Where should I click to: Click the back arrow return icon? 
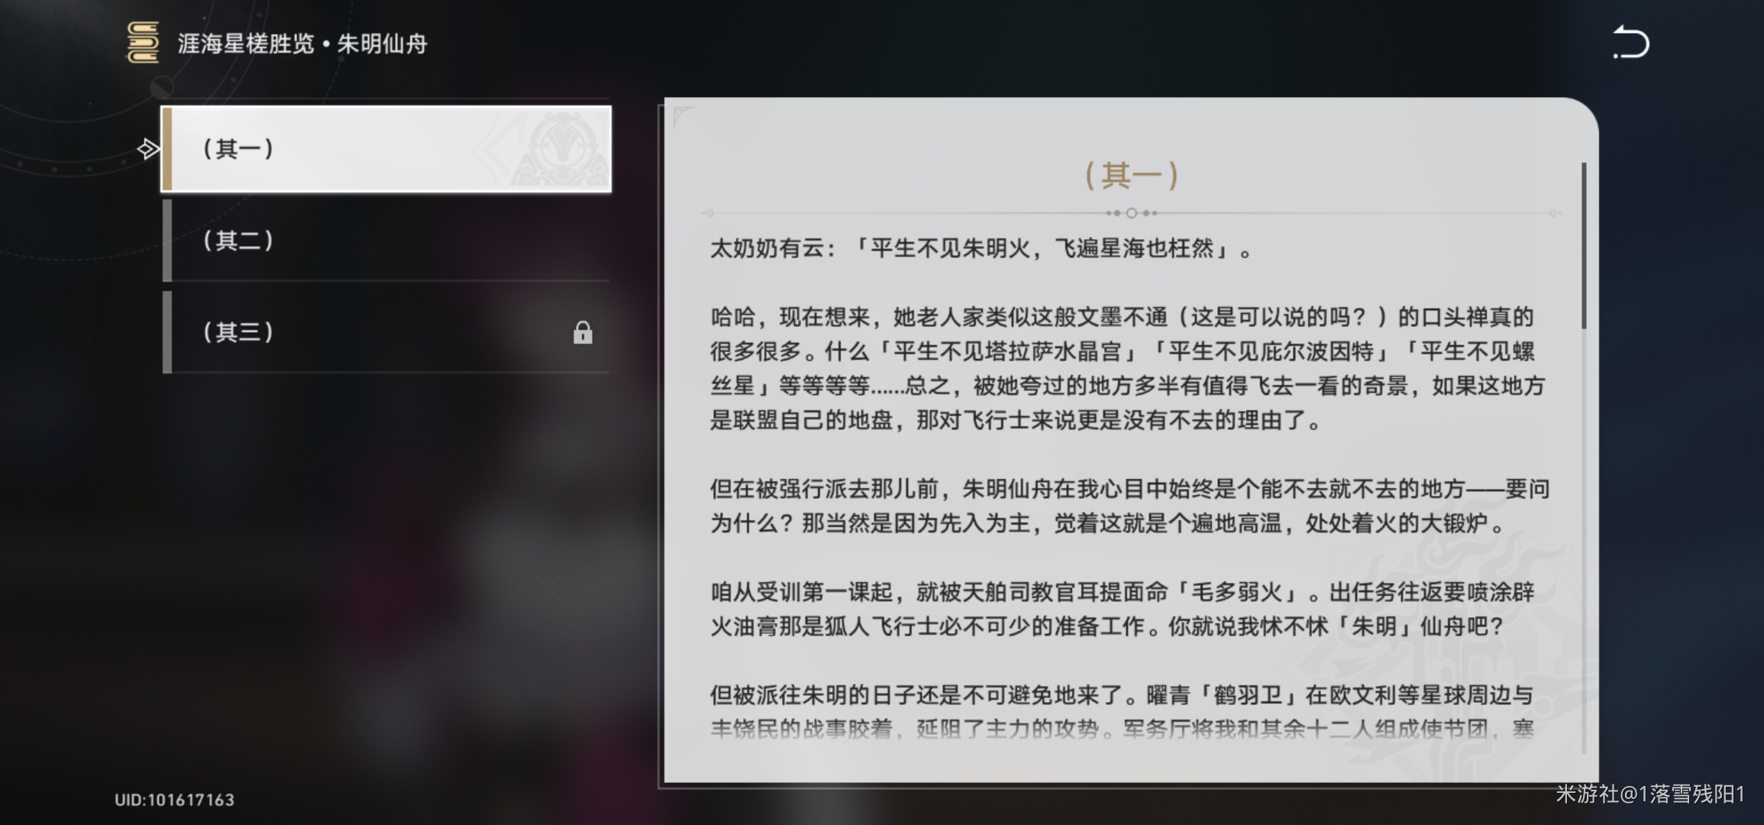click(1631, 42)
